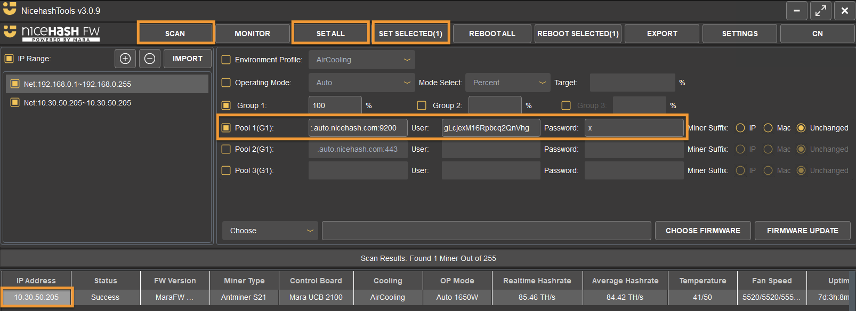Click the IMPORT button
Viewport: 856px width, 311px height.
188,59
